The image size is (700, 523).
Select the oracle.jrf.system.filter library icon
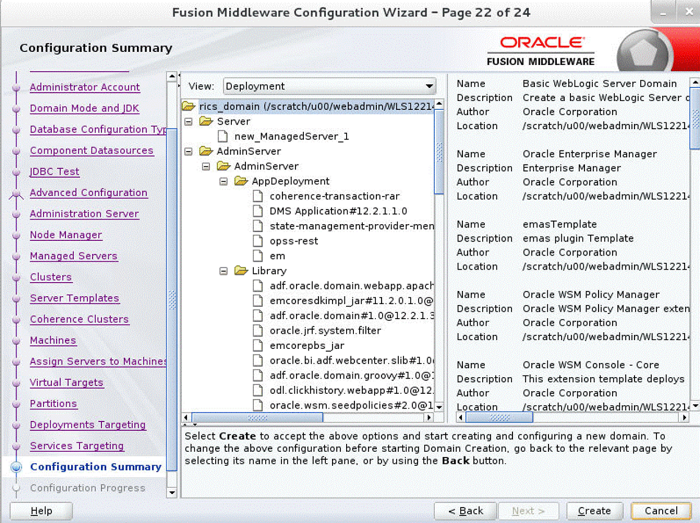pyautogui.click(x=257, y=331)
